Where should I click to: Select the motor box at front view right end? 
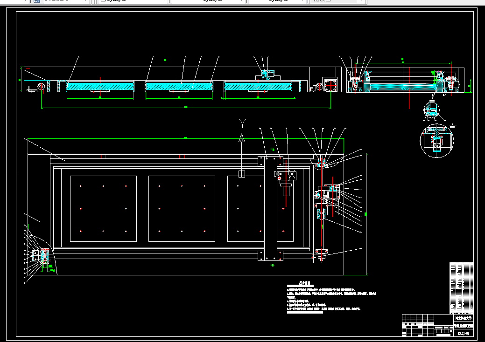pos(330,85)
